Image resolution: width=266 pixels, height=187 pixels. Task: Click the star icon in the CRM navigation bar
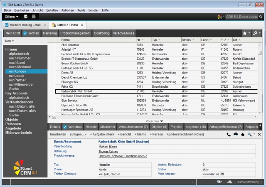click(x=245, y=33)
